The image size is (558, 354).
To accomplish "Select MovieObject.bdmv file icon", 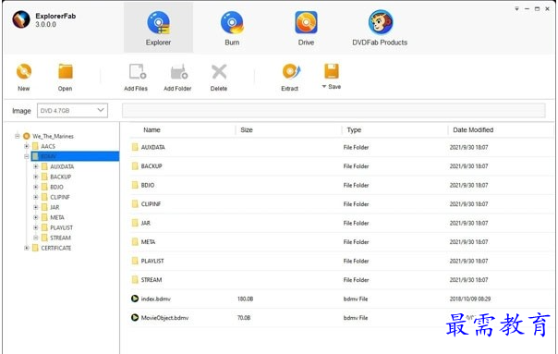I will click(135, 317).
